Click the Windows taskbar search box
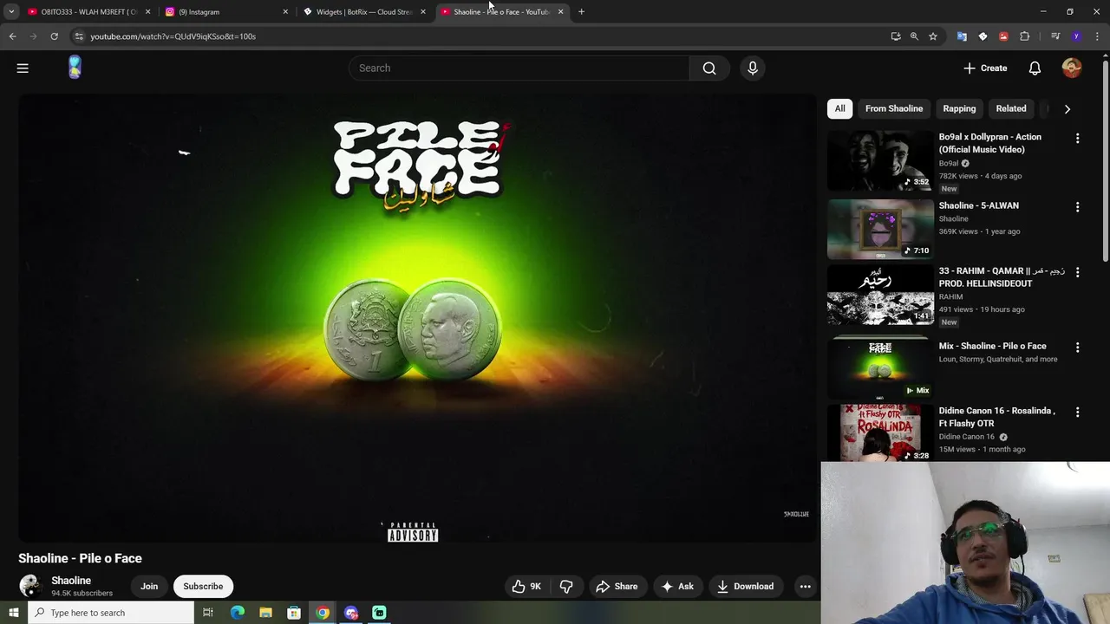Screen dimensions: 1110x624 coord(111,613)
